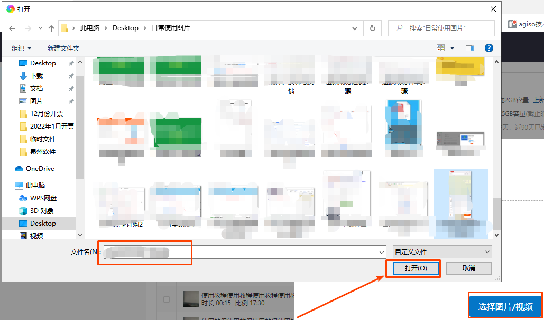Screen dimensions: 544x320
Task: Change view layout icon
Action: pyautogui.click(x=440, y=48)
